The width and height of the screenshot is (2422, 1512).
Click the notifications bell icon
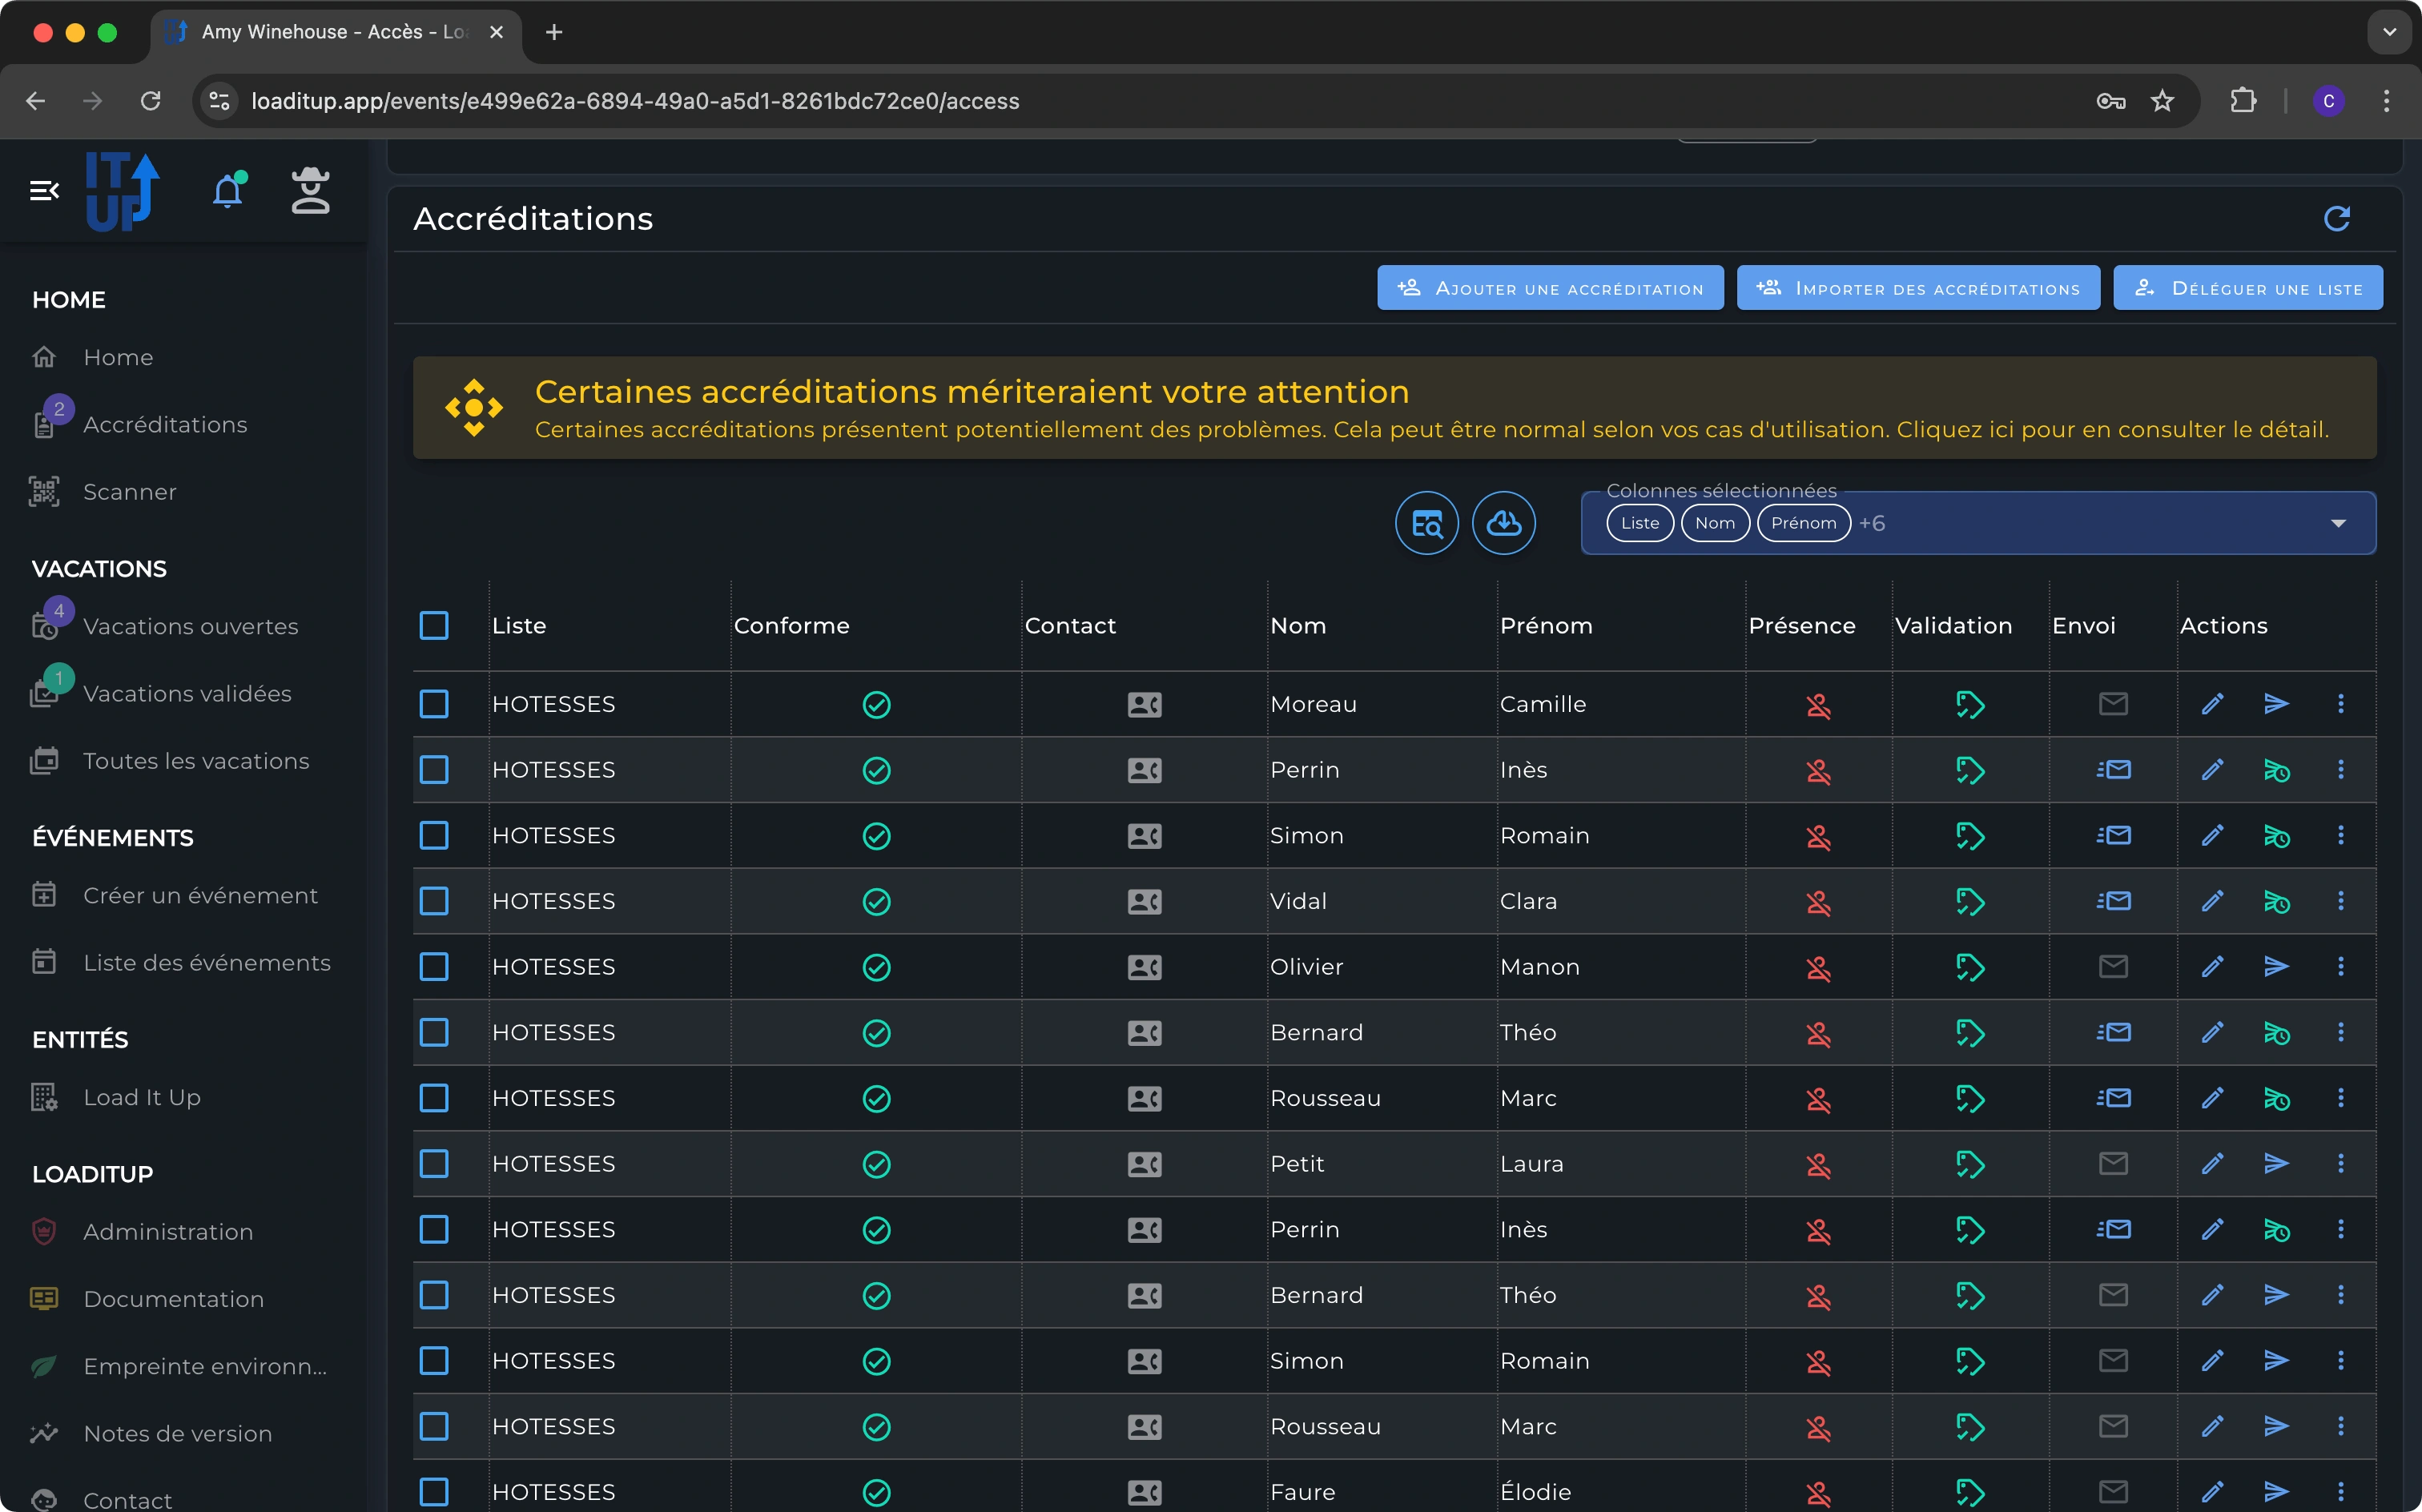pos(228,190)
